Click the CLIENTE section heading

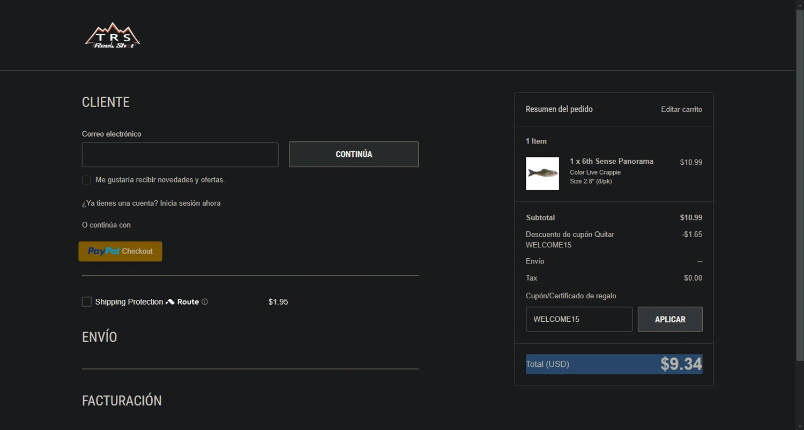[106, 102]
